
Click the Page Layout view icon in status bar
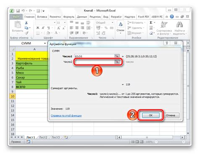point(137,142)
